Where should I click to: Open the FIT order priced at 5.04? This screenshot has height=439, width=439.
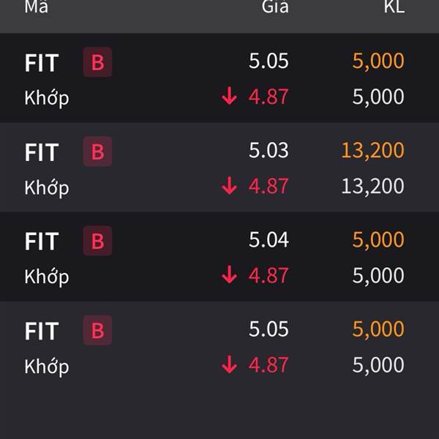[x=219, y=257]
